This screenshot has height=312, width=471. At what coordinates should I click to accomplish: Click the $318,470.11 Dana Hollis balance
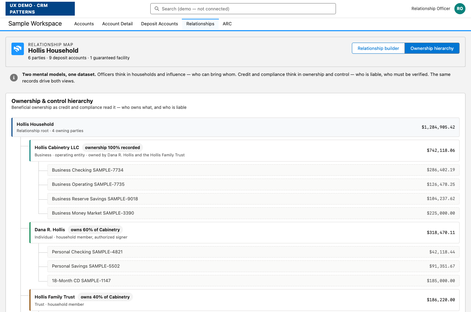tap(441, 233)
